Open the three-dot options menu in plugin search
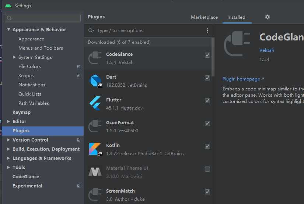This screenshot has width=304, height=204. point(207,31)
